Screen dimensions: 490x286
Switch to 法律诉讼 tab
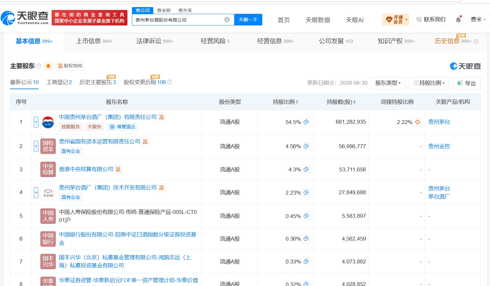coord(155,41)
